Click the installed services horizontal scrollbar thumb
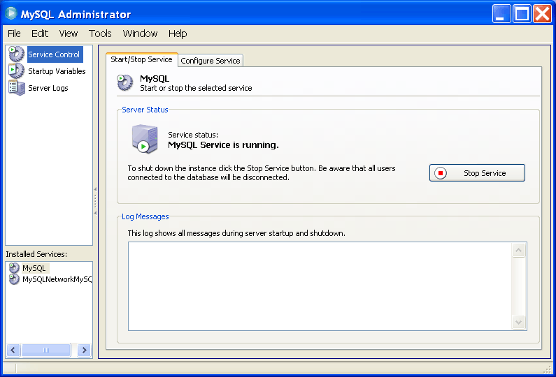This screenshot has width=556, height=377. [x=46, y=350]
